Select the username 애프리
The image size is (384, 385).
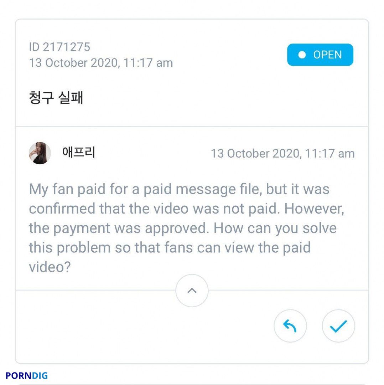coord(78,152)
